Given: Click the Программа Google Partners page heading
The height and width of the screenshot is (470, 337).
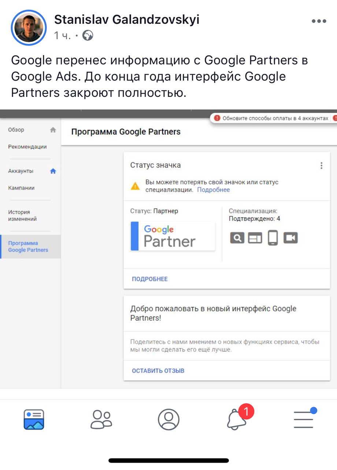Looking at the screenshot, I should click(x=126, y=131).
